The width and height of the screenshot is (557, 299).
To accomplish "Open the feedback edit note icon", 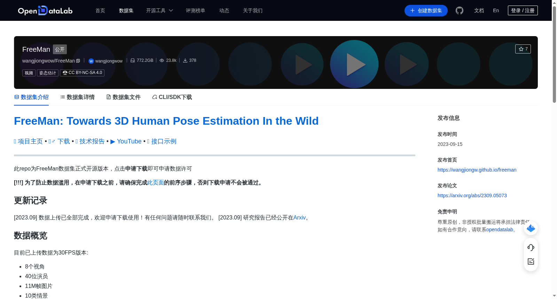I will (531, 261).
